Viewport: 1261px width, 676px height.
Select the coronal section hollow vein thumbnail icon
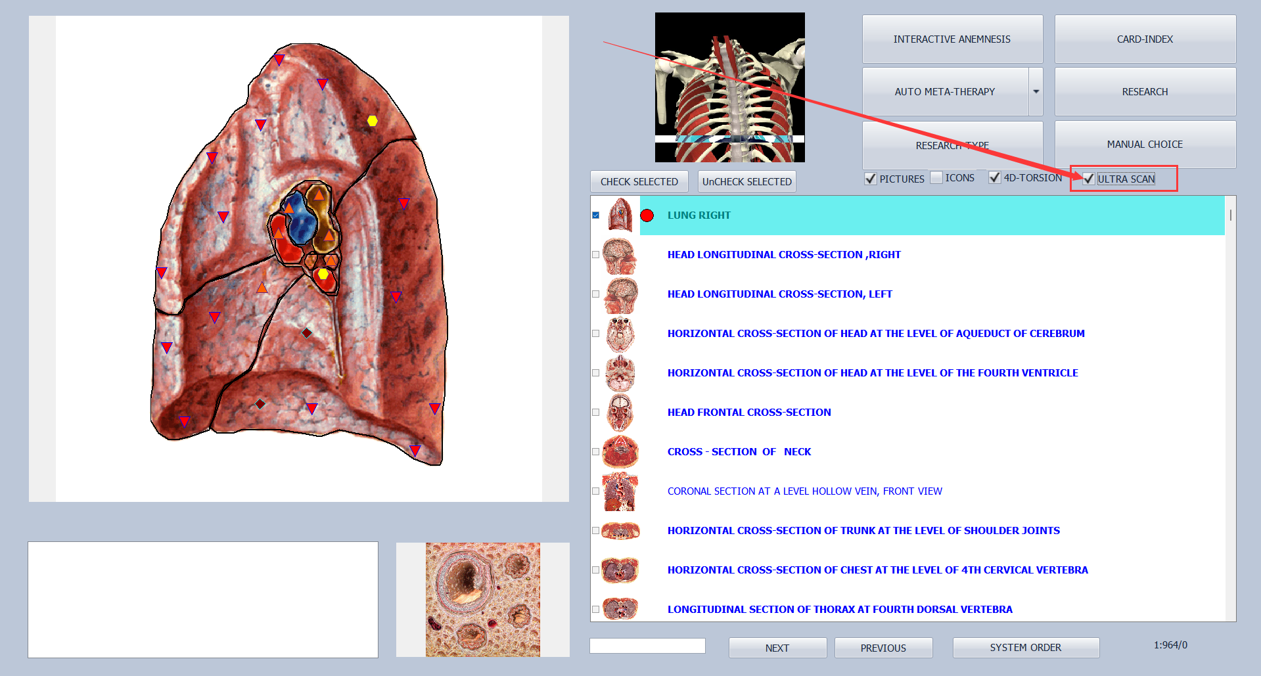pyautogui.click(x=620, y=491)
